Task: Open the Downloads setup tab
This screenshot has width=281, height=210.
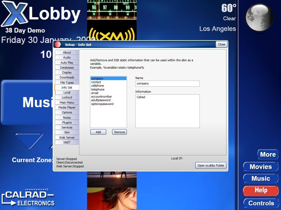Action: pos(67,77)
